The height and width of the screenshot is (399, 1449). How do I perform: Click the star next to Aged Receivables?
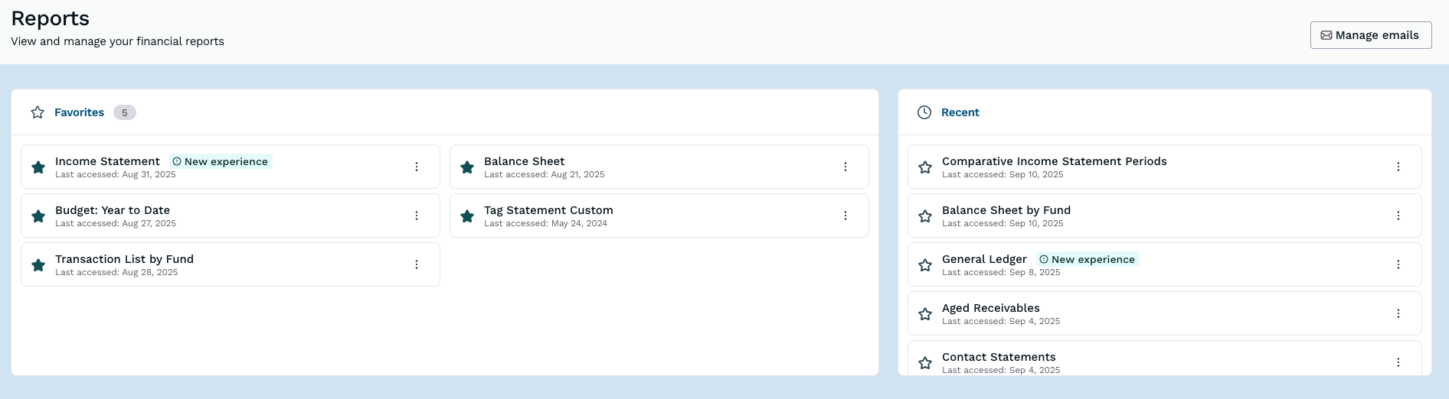(925, 314)
